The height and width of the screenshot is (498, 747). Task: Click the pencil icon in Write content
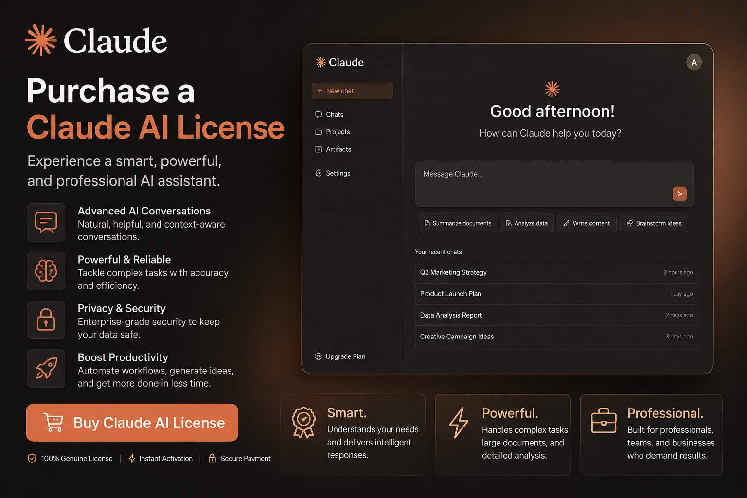(x=567, y=223)
